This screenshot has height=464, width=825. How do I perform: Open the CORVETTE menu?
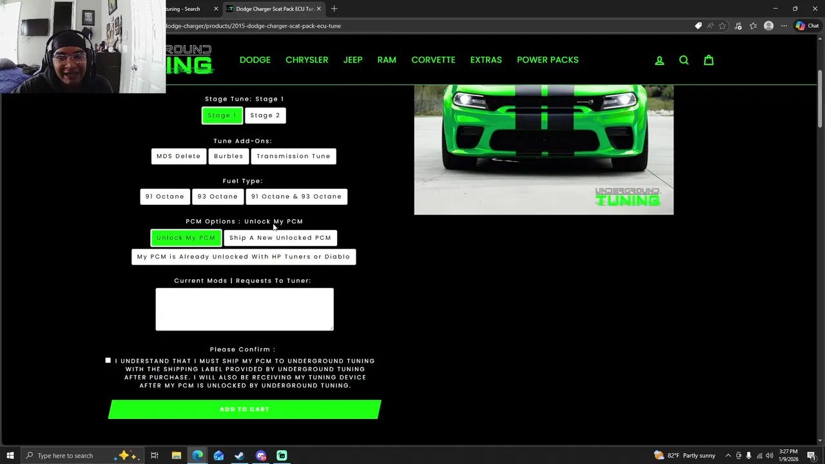[x=433, y=60]
